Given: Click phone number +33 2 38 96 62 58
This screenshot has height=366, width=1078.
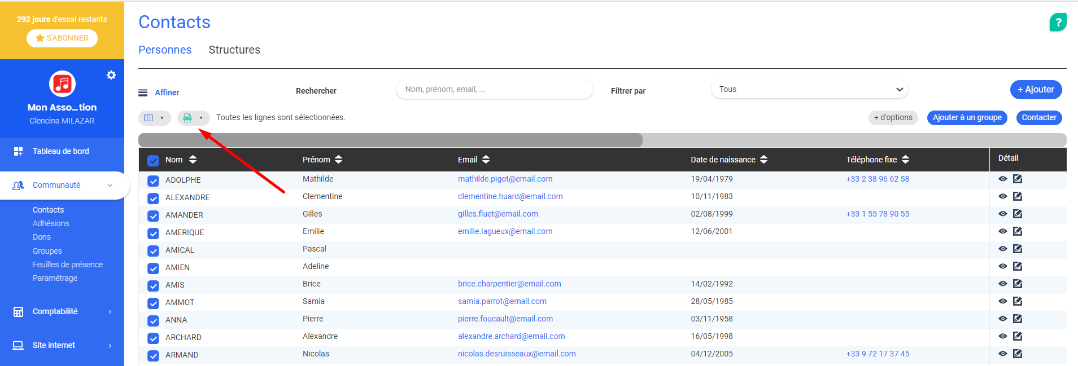Looking at the screenshot, I should [x=878, y=179].
